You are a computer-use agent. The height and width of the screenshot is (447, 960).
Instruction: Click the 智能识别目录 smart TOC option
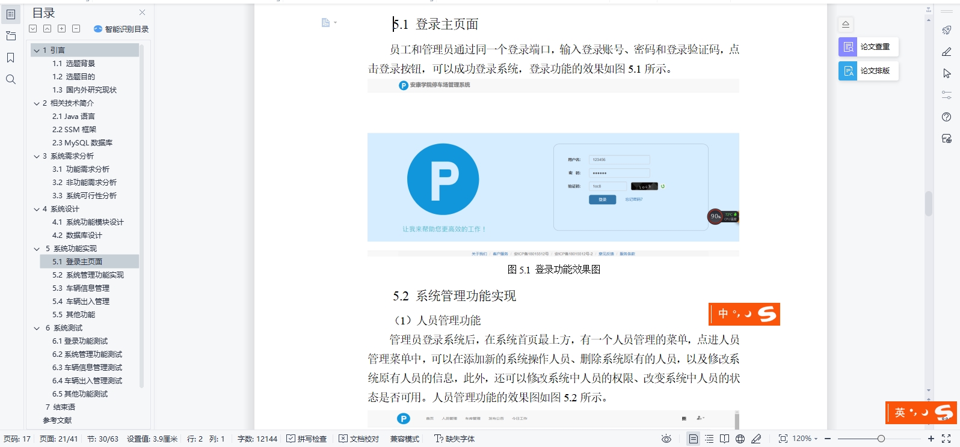[x=121, y=29]
